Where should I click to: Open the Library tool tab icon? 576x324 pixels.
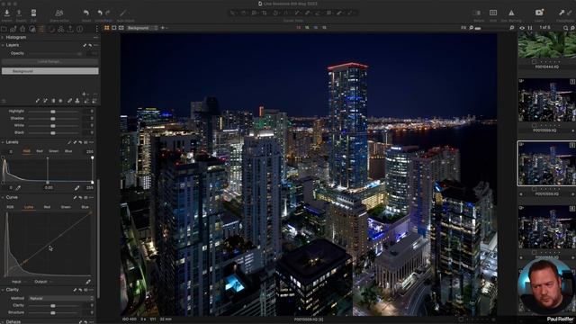(4, 29)
